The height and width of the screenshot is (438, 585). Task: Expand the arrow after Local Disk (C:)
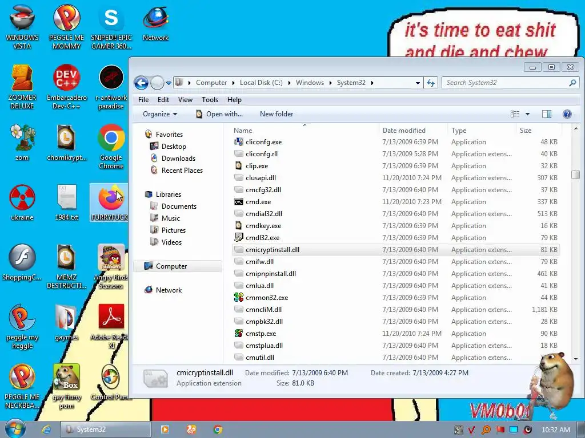coord(289,83)
